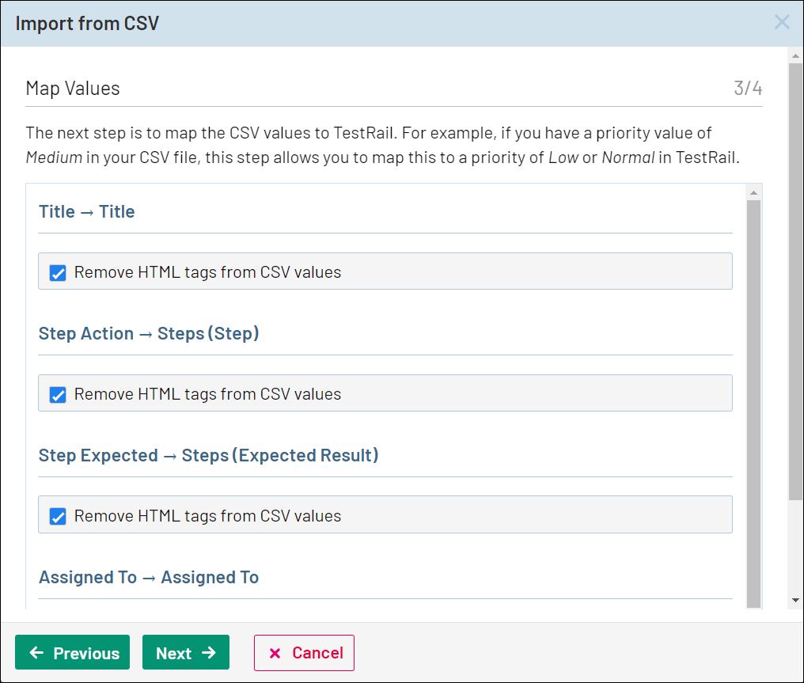Cancel the CSV import

pos(304,653)
